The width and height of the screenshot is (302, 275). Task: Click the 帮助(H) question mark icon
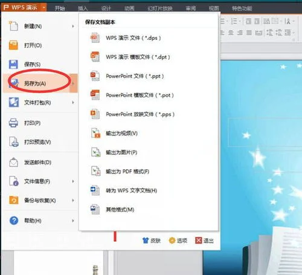point(14,221)
